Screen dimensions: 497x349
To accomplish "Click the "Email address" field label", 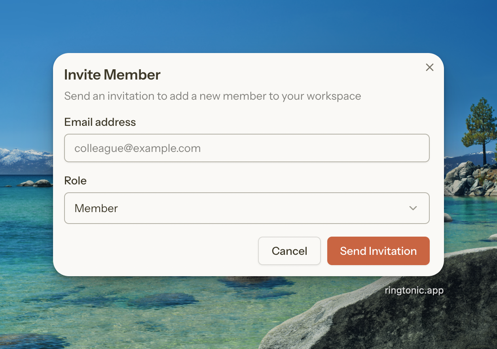I will pos(100,122).
